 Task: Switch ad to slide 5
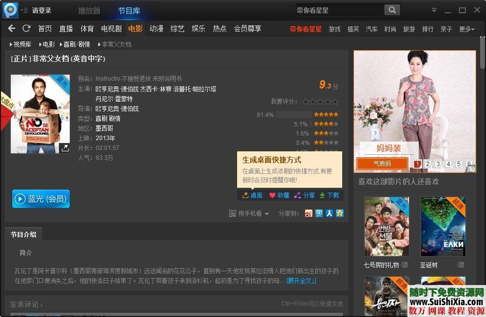(x=459, y=164)
